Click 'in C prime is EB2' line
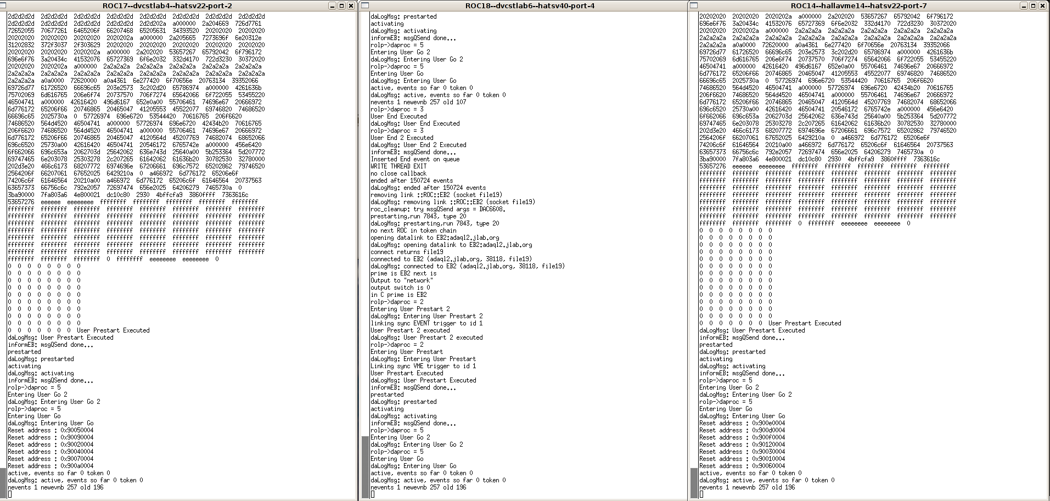 coord(398,295)
